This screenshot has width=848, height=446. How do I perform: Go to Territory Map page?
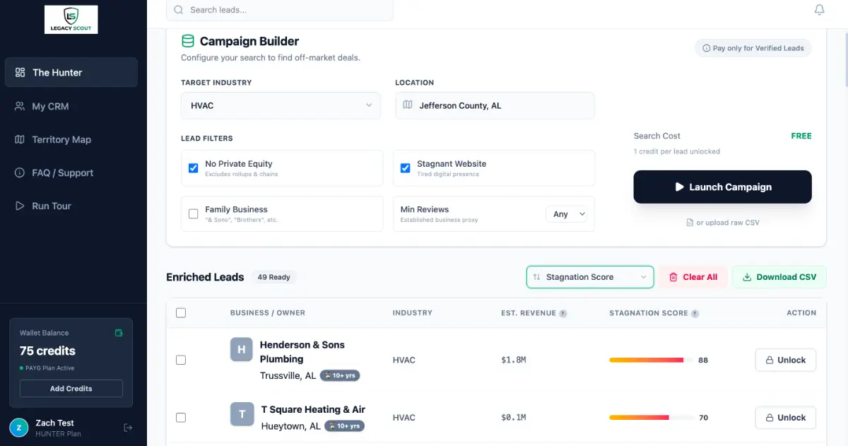[x=61, y=139]
